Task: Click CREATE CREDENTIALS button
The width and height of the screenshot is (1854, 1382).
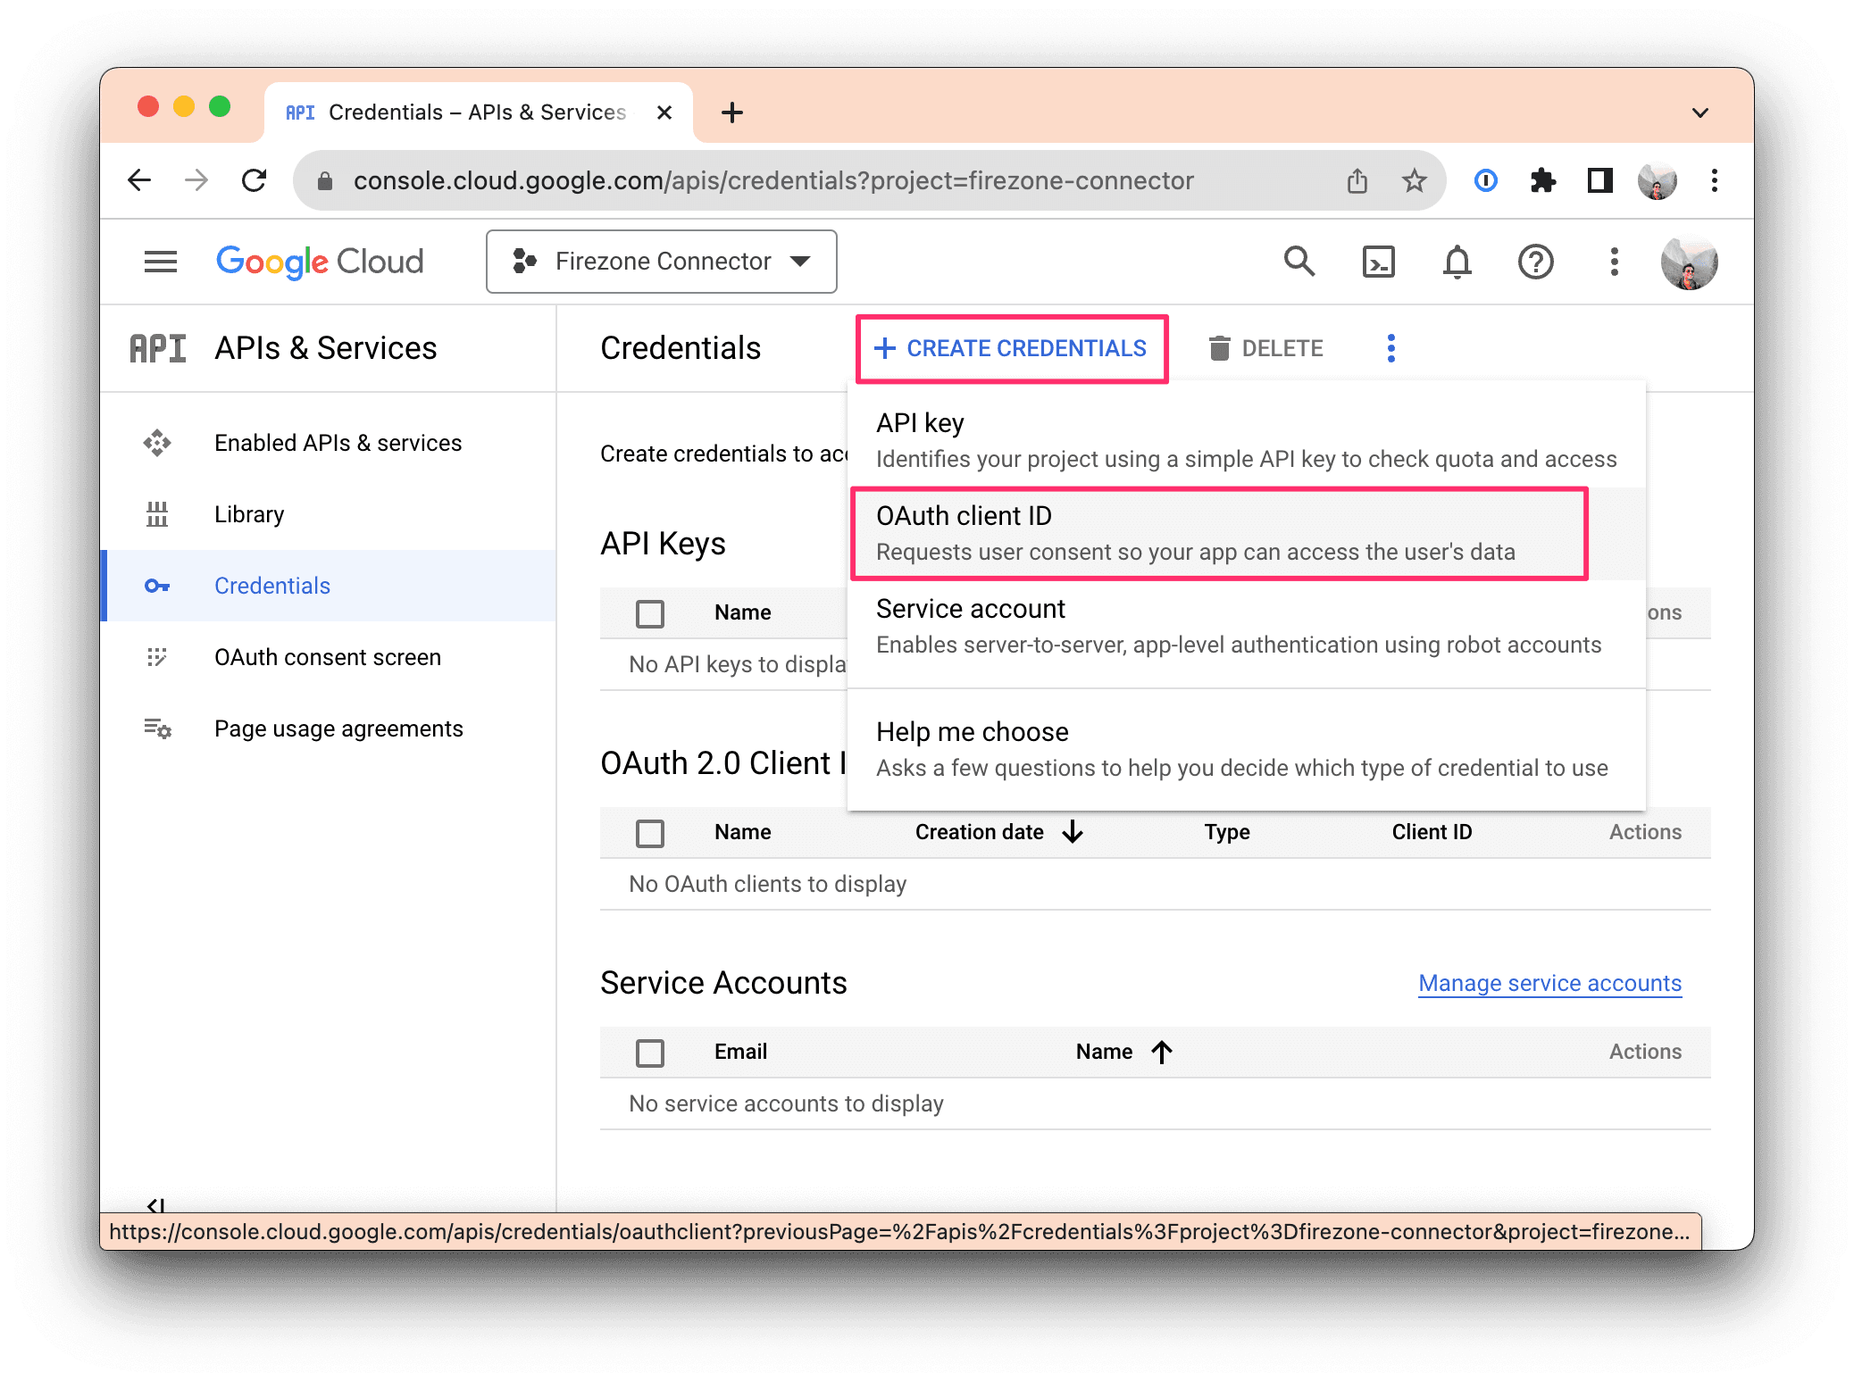Action: [1011, 348]
